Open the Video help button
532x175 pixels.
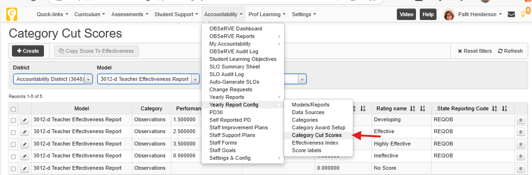pyautogui.click(x=406, y=15)
